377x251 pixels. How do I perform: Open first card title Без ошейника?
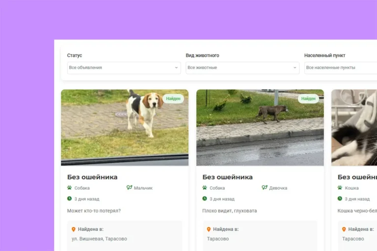(x=92, y=177)
